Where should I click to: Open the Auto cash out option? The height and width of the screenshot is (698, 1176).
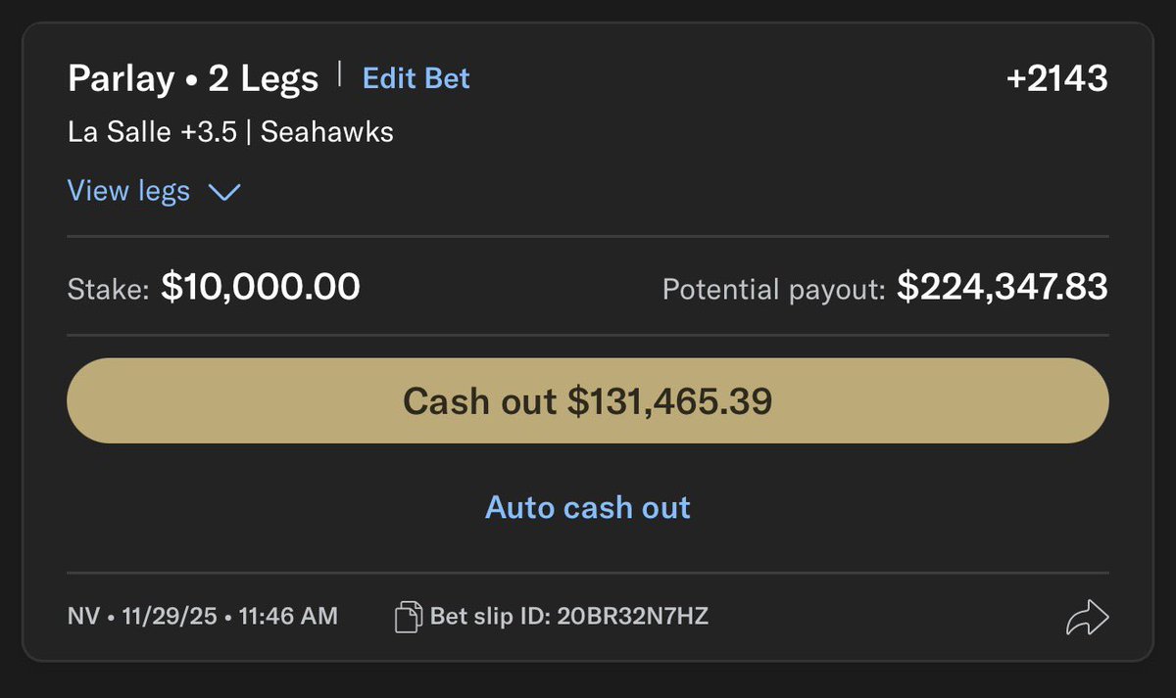click(588, 507)
